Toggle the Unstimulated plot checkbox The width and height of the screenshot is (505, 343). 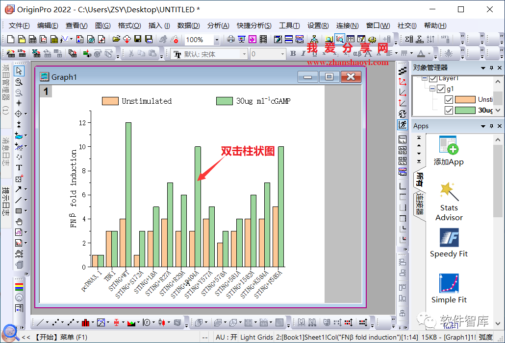click(x=449, y=100)
